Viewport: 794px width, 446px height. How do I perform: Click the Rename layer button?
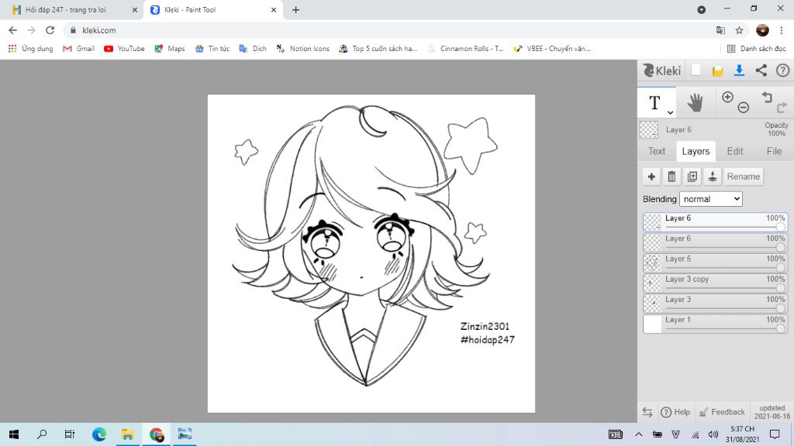(x=744, y=177)
